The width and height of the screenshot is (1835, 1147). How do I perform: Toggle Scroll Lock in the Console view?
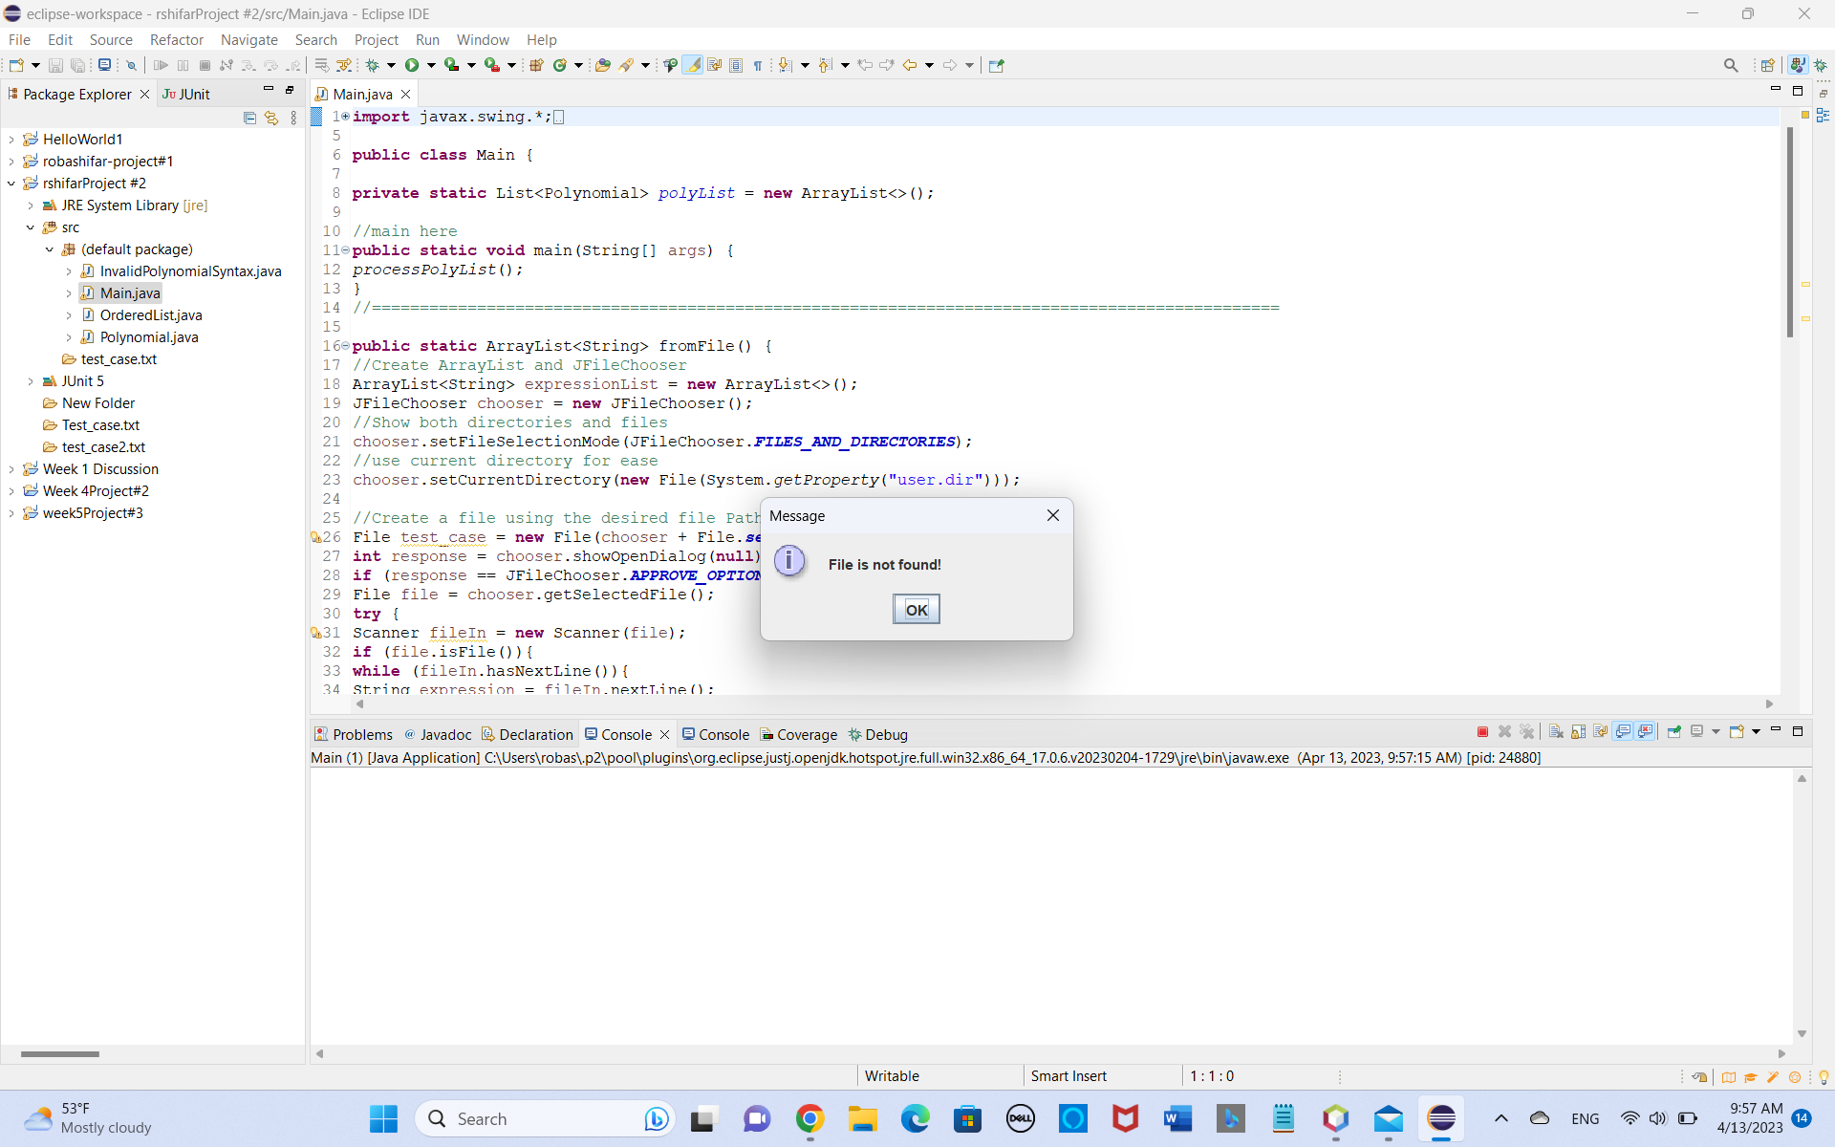(1577, 731)
